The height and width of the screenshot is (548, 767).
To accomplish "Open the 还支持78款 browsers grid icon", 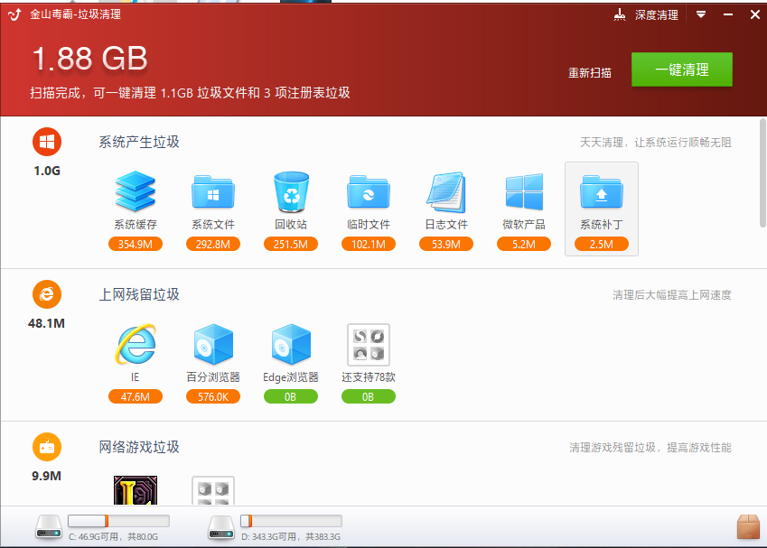I will click(369, 345).
